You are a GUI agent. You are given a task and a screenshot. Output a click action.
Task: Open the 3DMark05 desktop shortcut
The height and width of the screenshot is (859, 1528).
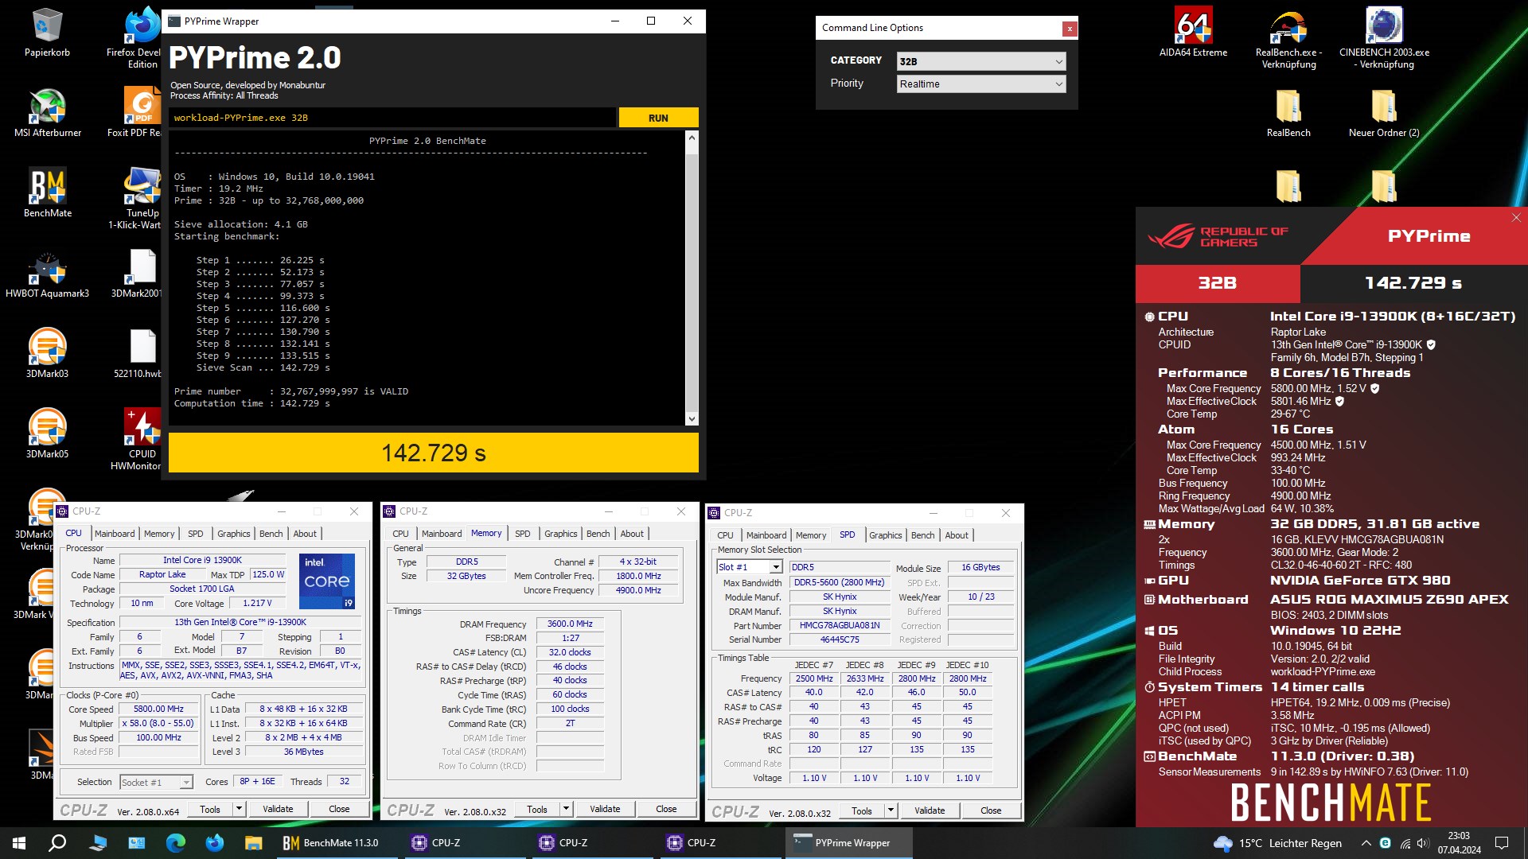tap(47, 434)
